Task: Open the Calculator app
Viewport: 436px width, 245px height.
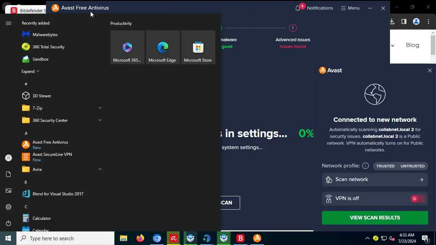Action: pyautogui.click(x=61, y=218)
